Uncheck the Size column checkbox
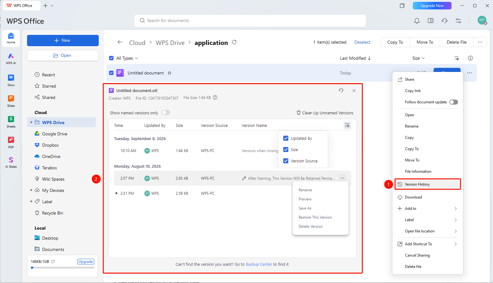Viewport: 493px width, 283px height. click(286, 150)
